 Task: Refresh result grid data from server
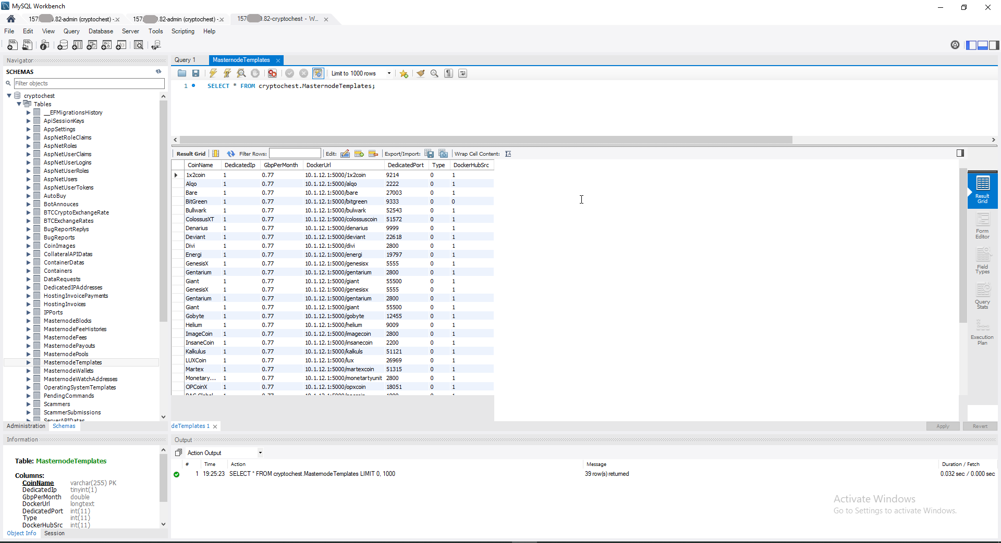click(x=231, y=154)
